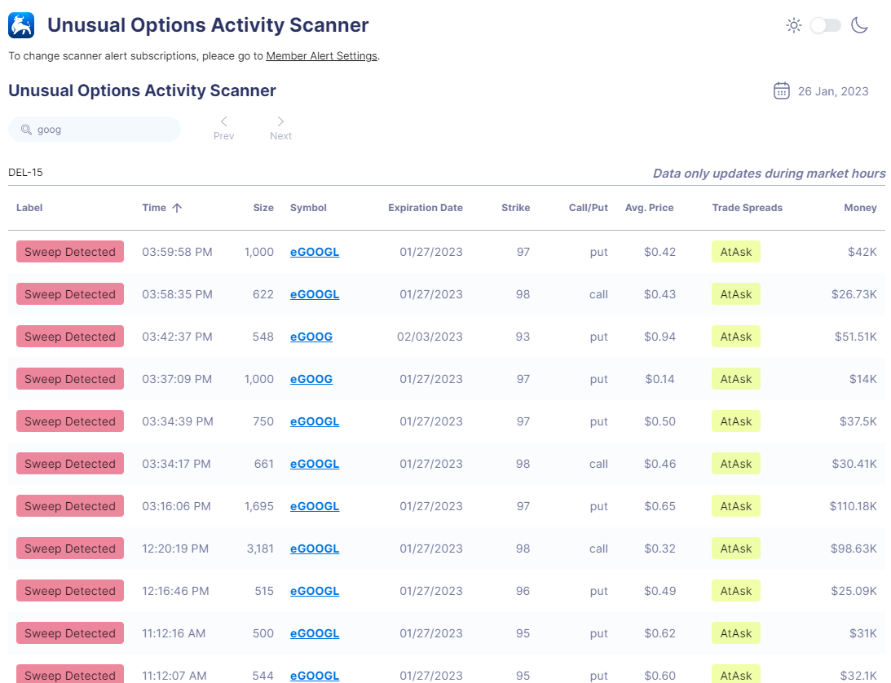Image resolution: width=891 pixels, height=683 pixels.
Task: Click the 03:34:17 PM time cell
Action: pyautogui.click(x=176, y=464)
